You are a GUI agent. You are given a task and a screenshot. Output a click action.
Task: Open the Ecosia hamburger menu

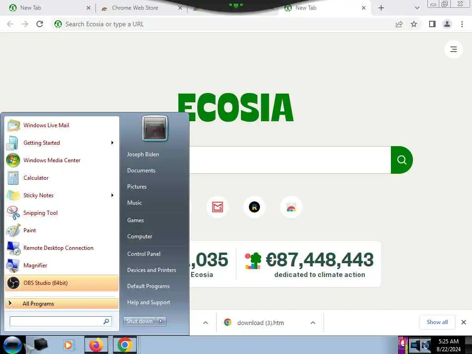(x=454, y=49)
